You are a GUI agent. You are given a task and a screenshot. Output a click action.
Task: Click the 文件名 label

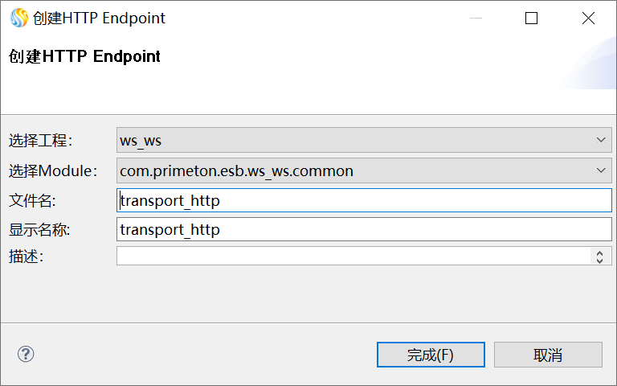pyautogui.click(x=32, y=200)
